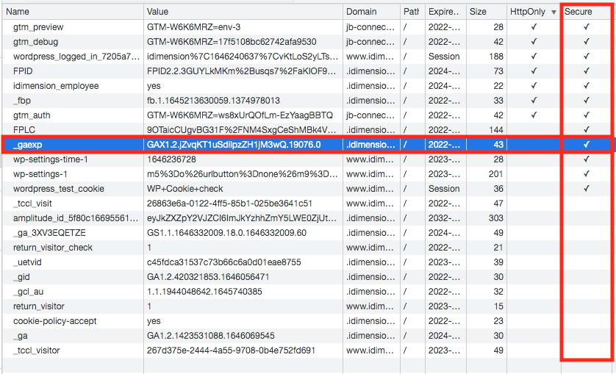
Task: Click the Session expiry of wordpress_logged_in
Action: click(444, 57)
